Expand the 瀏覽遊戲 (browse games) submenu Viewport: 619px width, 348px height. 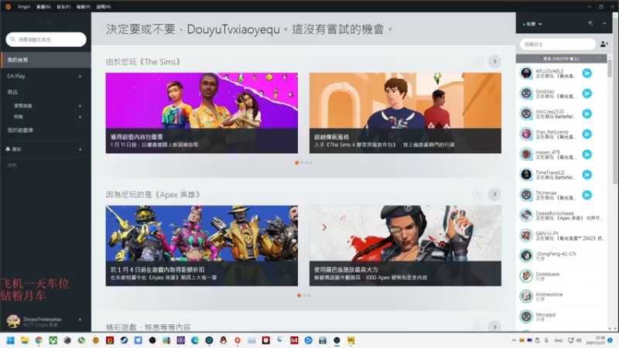pos(80,106)
